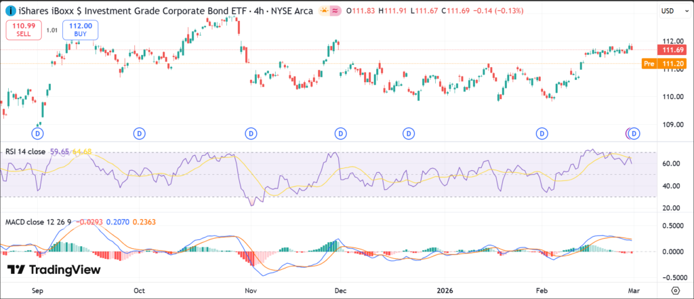
Task: Click the D marker between Dec and 2026
Action: pos(409,132)
